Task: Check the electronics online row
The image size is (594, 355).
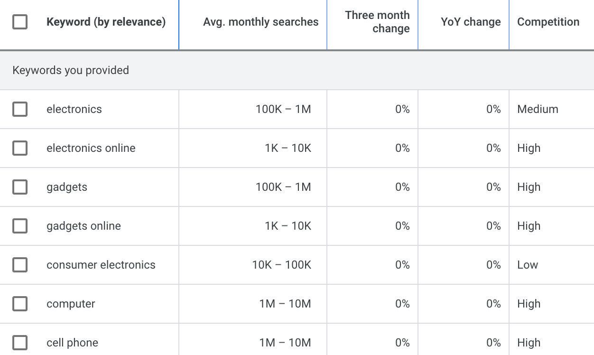Action: tap(19, 148)
